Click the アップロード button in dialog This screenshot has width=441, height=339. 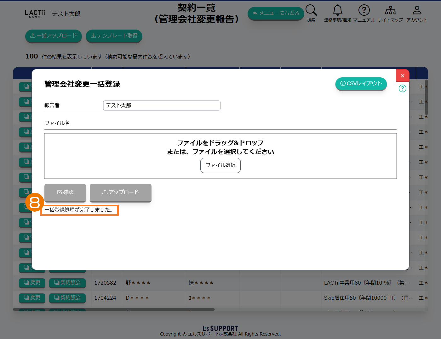tap(120, 192)
